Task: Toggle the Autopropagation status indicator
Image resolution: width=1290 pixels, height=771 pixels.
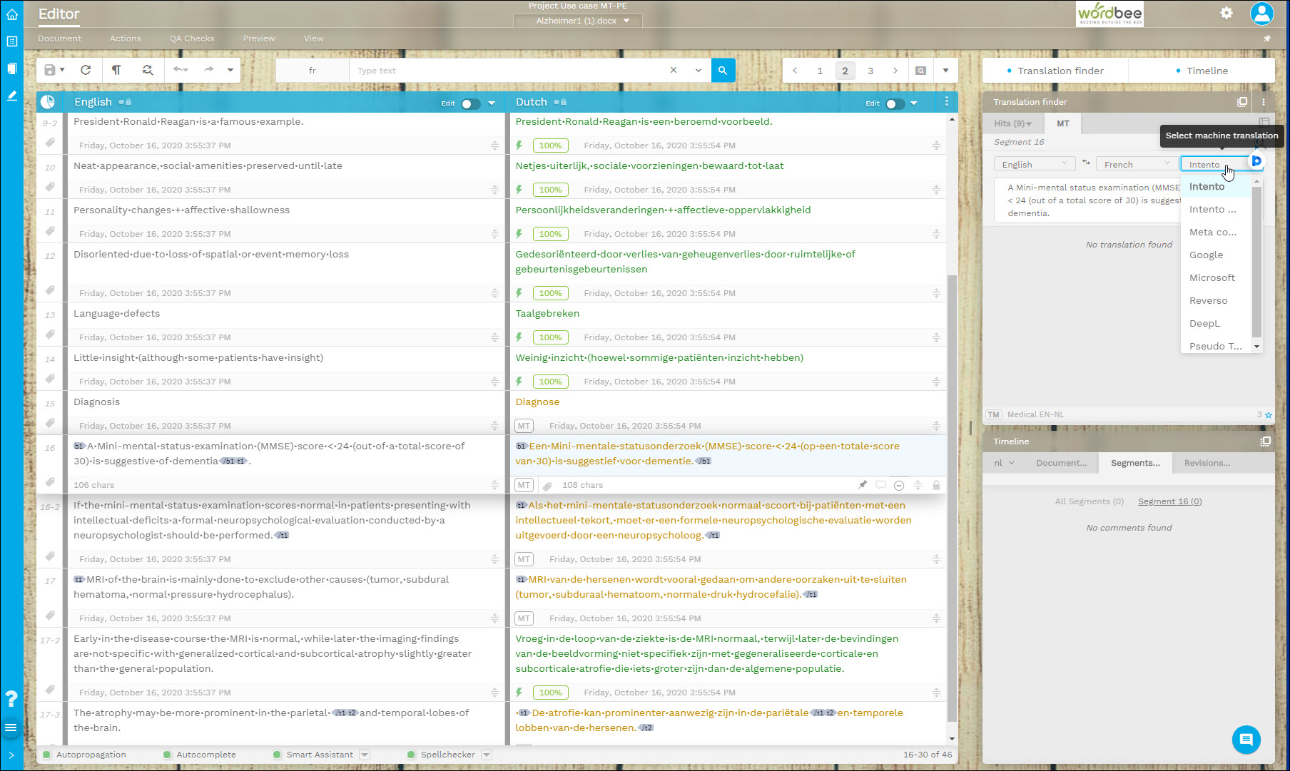Action: tap(47, 755)
